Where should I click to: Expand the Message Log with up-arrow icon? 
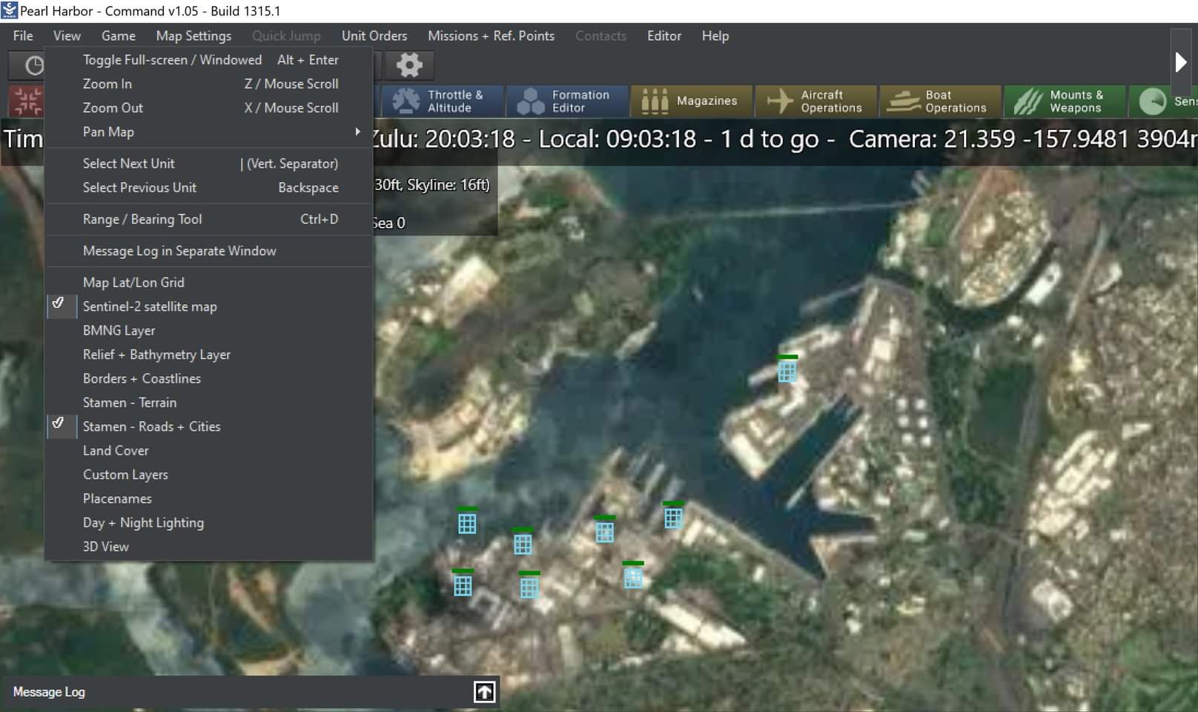tap(484, 692)
